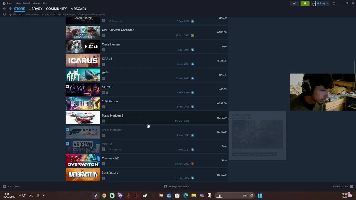
Task: Open the weather widget showing 17°C
Action: (x=347, y=196)
